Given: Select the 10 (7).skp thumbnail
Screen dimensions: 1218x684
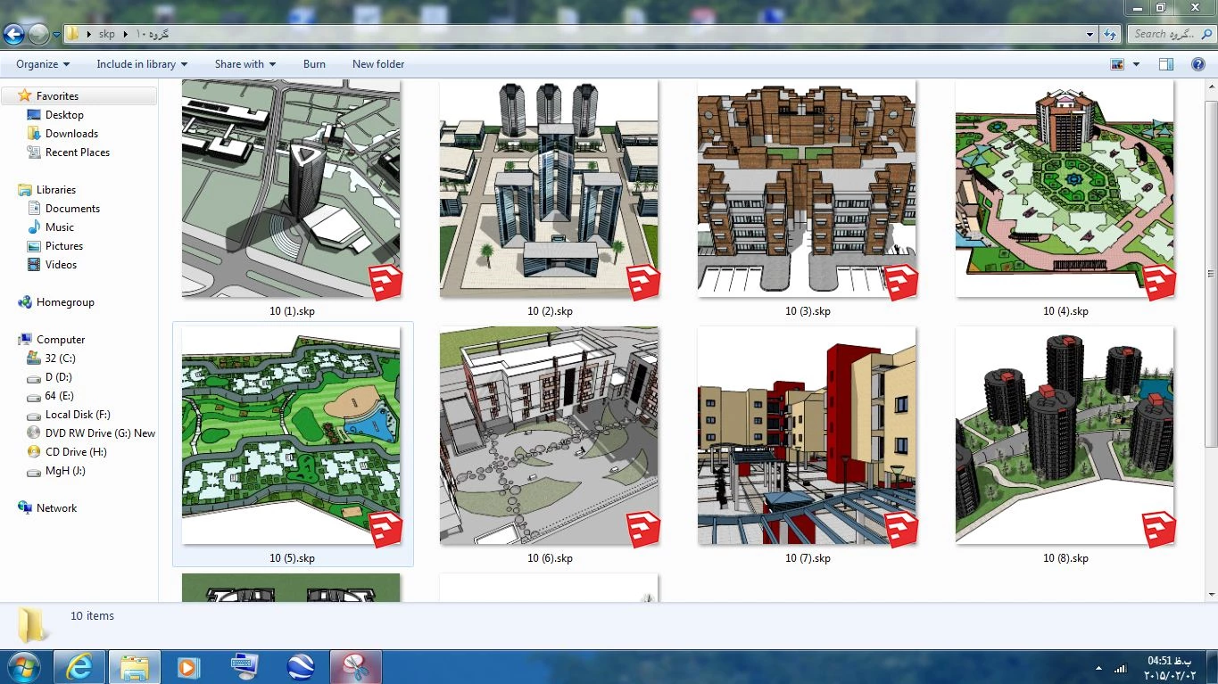Looking at the screenshot, I should (807, 435).
